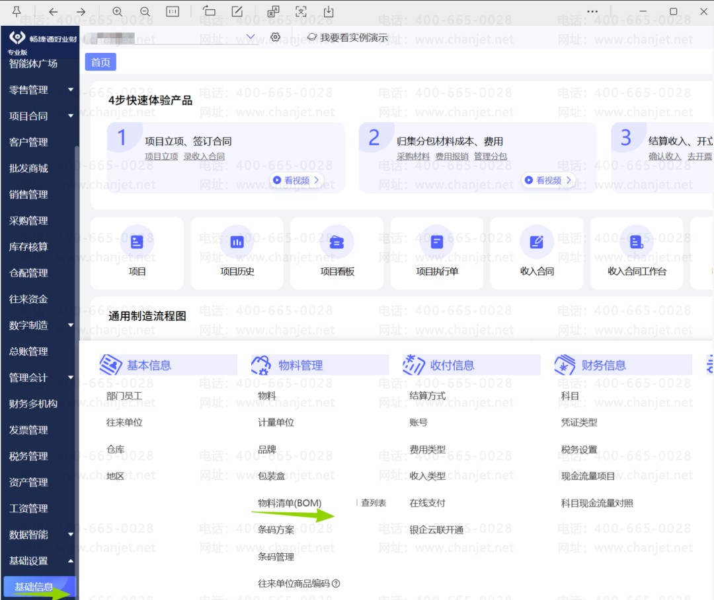The image size is (714, 600).
Task: Open 库存核算 in the sidebar
Action: (x=28, y=247)
